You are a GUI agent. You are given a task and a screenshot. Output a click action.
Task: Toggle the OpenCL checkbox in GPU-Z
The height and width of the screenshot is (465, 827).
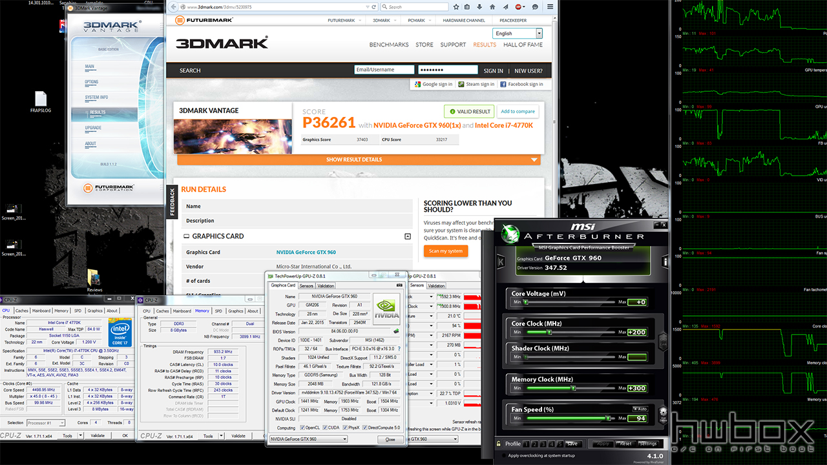[301, 428]
